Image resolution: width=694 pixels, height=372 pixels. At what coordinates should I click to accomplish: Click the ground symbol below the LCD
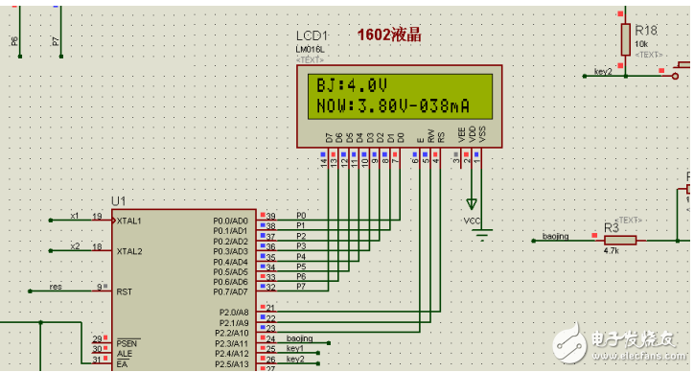point(481,234)
